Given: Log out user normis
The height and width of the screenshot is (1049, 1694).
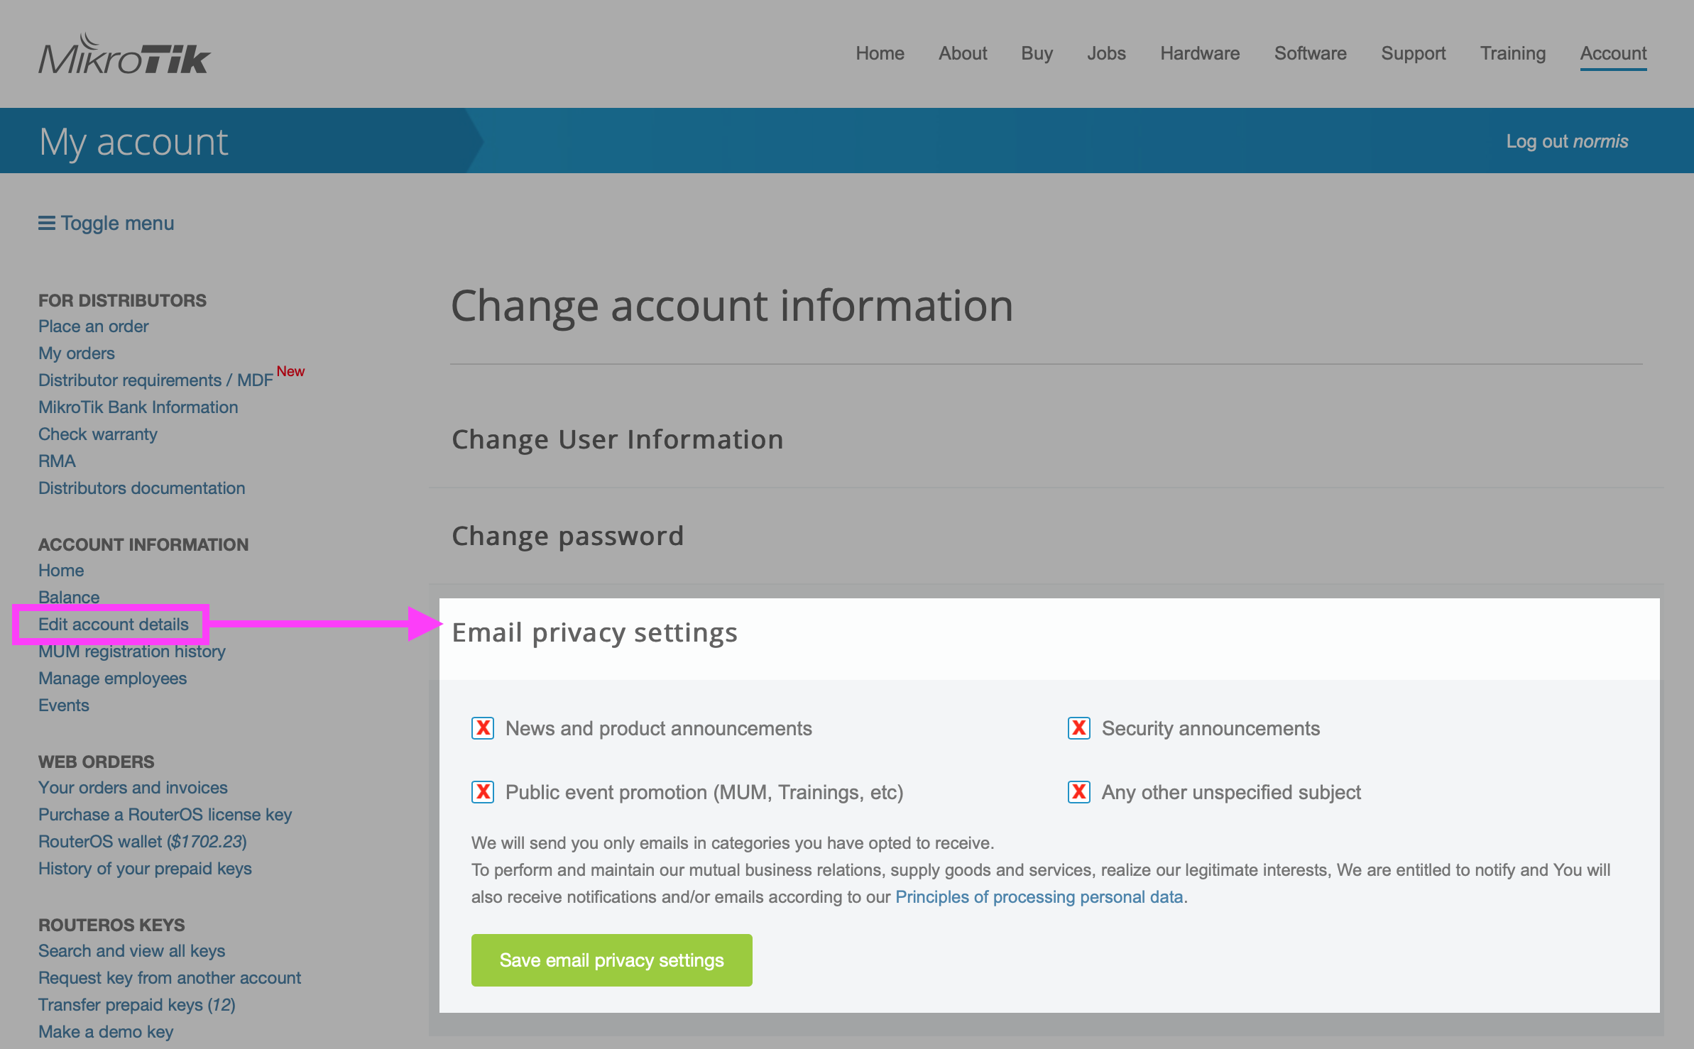Looking at the screenshot, I should coord(1567,141).
